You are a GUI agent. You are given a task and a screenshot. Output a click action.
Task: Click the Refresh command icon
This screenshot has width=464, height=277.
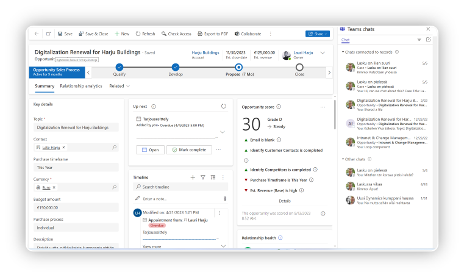[138, 34]
